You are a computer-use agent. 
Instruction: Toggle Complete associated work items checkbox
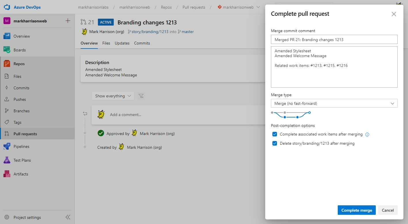(275, 134)
